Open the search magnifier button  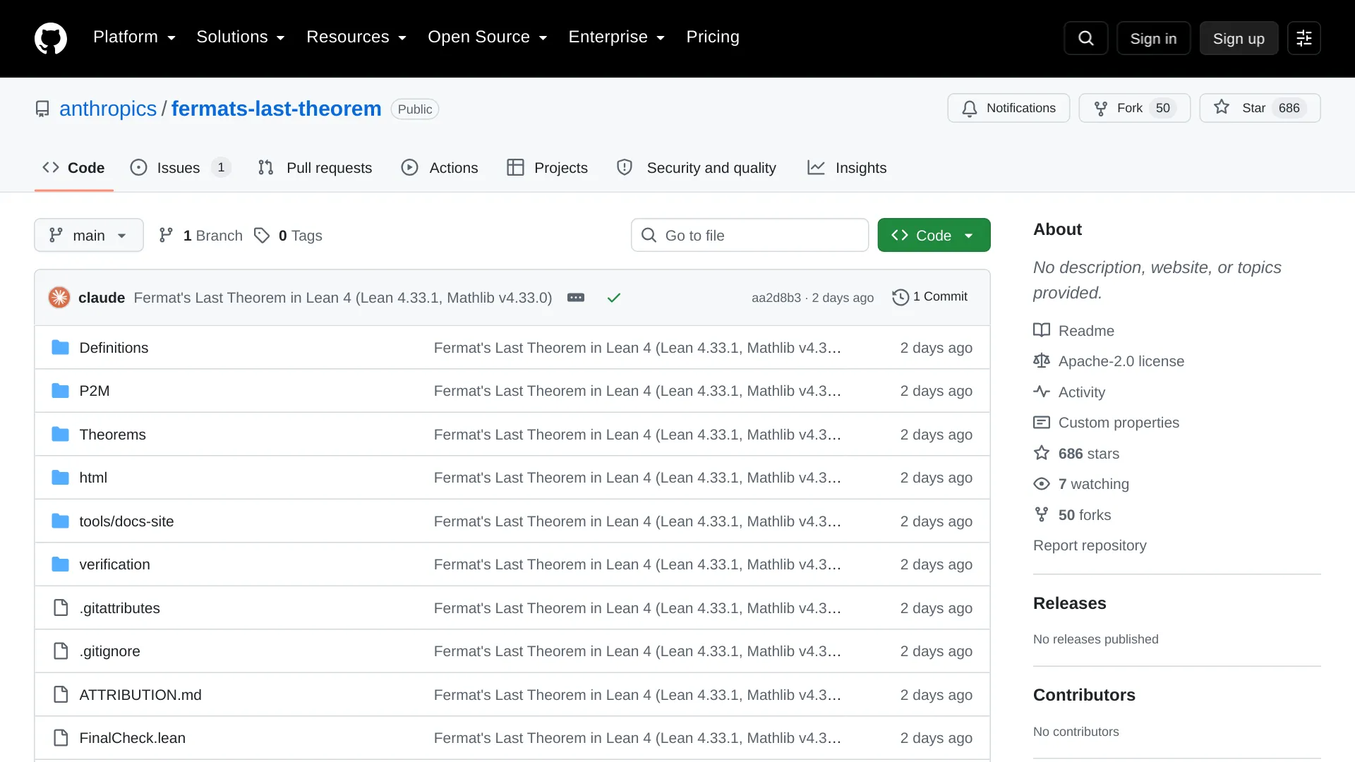click(x=1085, y=38)
